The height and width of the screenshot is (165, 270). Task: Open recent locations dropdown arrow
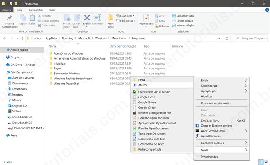(17, 38)
